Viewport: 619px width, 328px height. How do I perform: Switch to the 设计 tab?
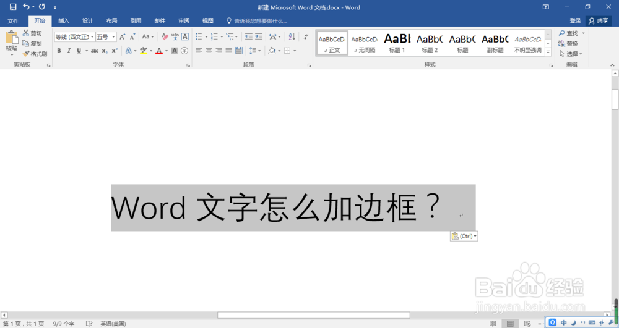pos(88,21)
